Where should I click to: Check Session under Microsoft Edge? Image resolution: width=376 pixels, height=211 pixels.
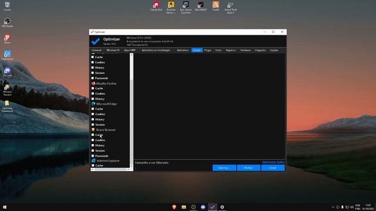coord(93,125)
